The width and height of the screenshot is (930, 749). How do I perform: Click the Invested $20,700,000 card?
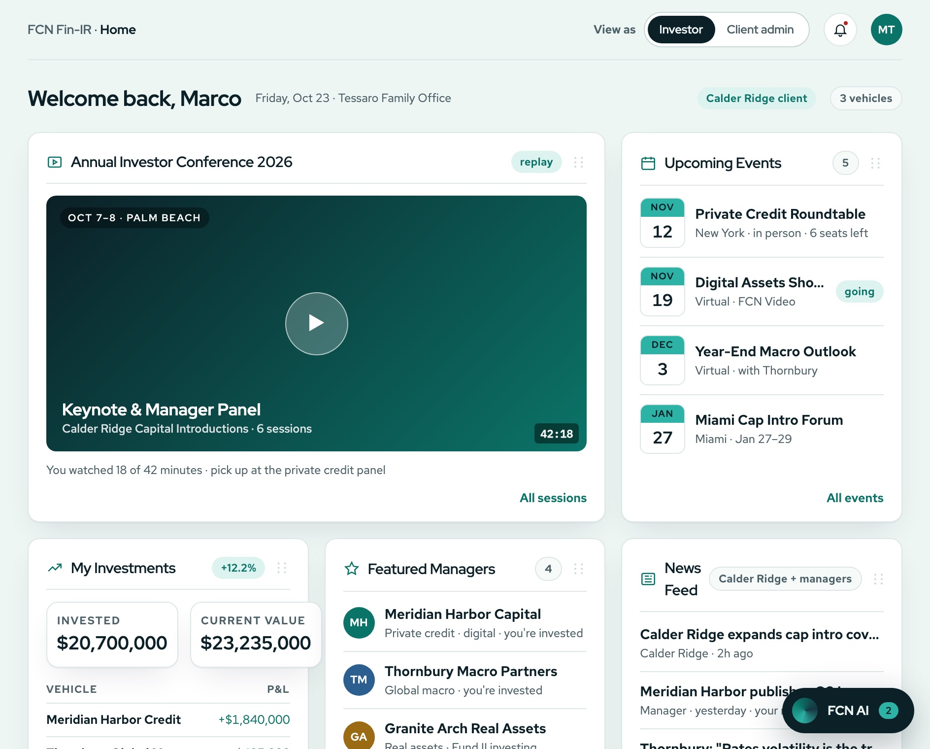tap(112, 635)
